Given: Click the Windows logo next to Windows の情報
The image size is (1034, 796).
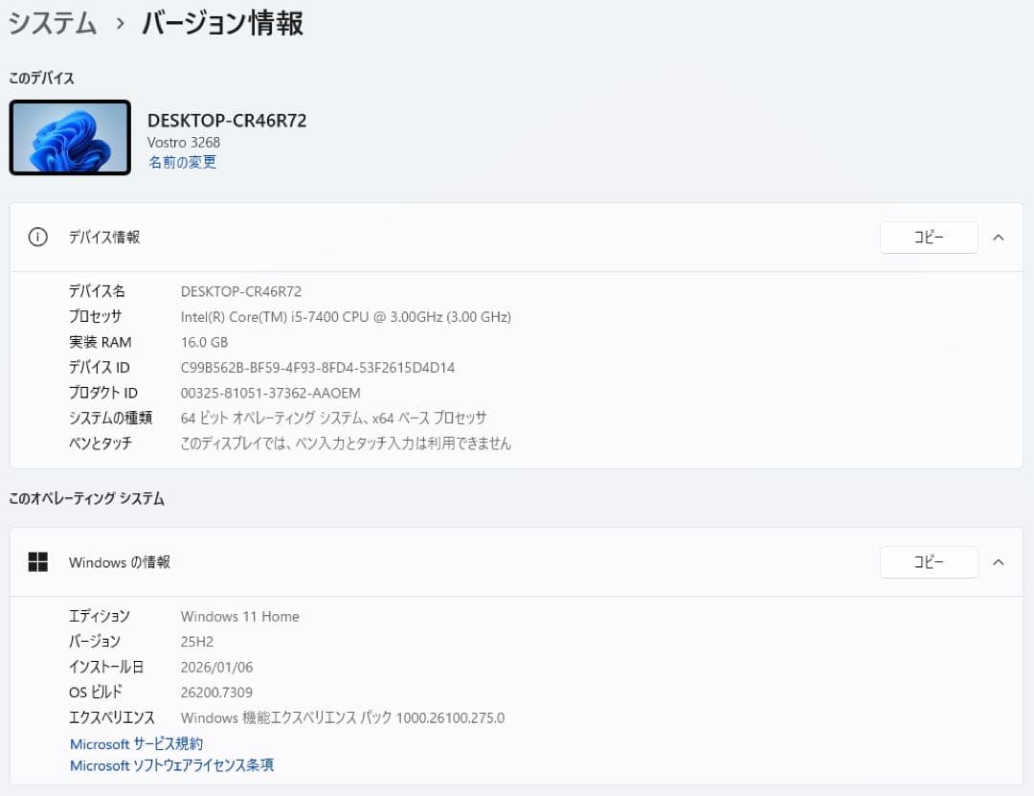Looking at the screenshot, I should pyautogui.click(x=38, y=562).
